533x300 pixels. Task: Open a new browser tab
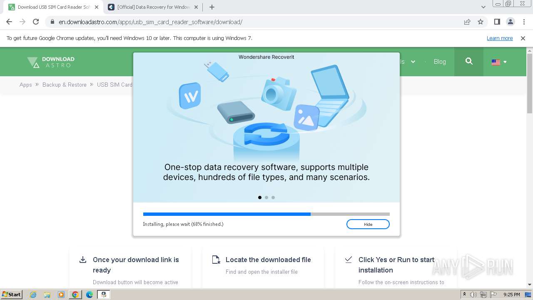click(x=212, y=7)
